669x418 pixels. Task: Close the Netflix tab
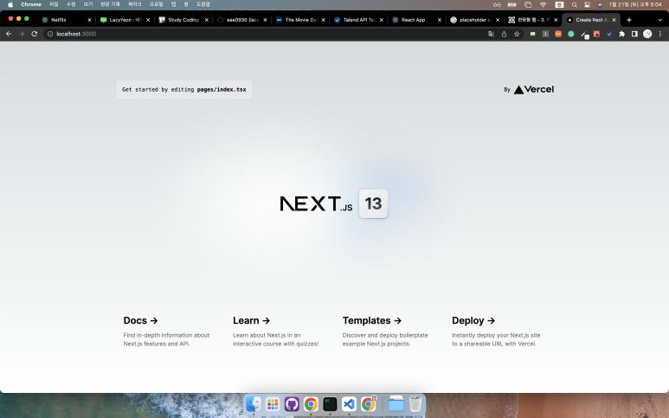[90, 20]
